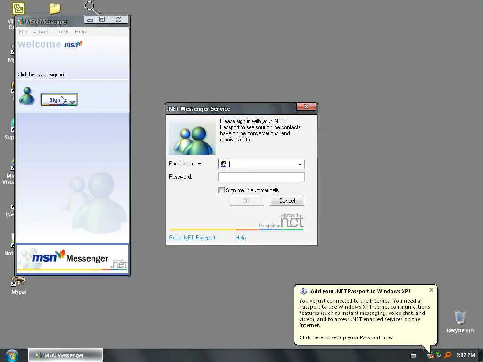Open the Get a .NET Passport link

coord(192,238)
